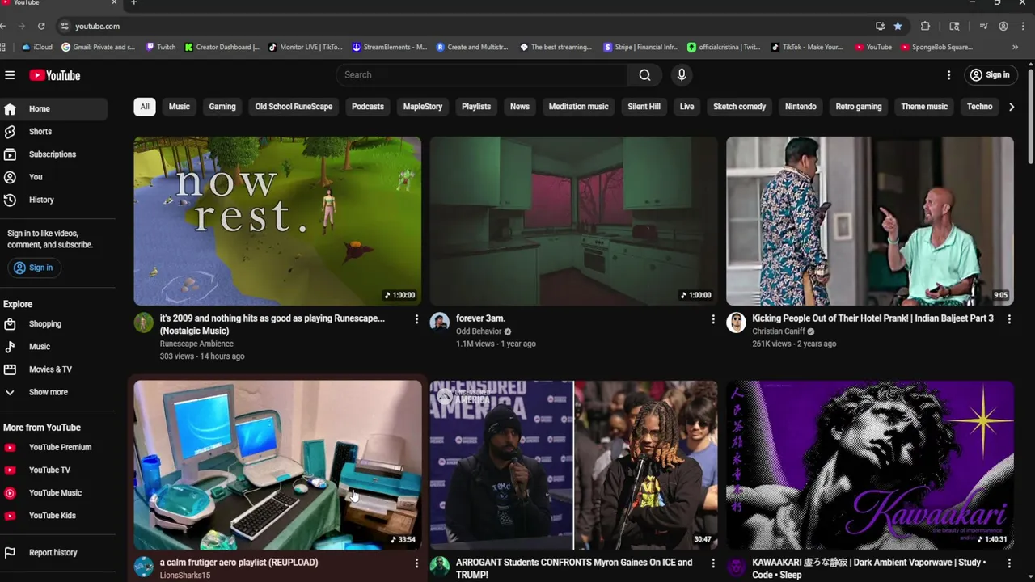Open Kicking People Out of Hotel title

click(872, 318)
